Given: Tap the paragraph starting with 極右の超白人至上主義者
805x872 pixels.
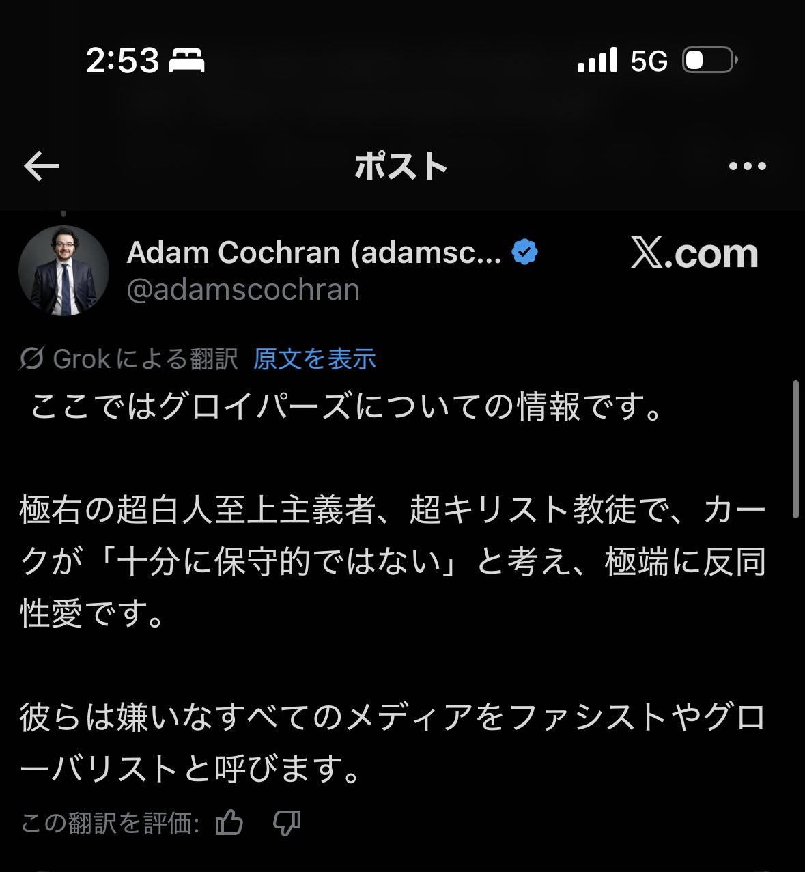Looking at the screenshot, I should pos(393,562).
